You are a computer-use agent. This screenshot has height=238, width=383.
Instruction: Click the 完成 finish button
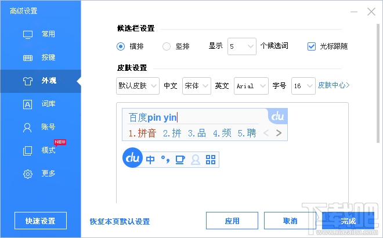[x=348, y=221]
